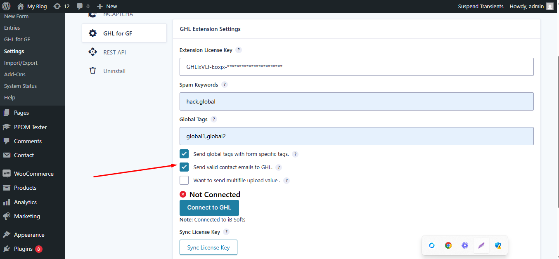Switch to the REST API settings tab
This screenshot has width=559, height=259.
[x=114, y=52]
